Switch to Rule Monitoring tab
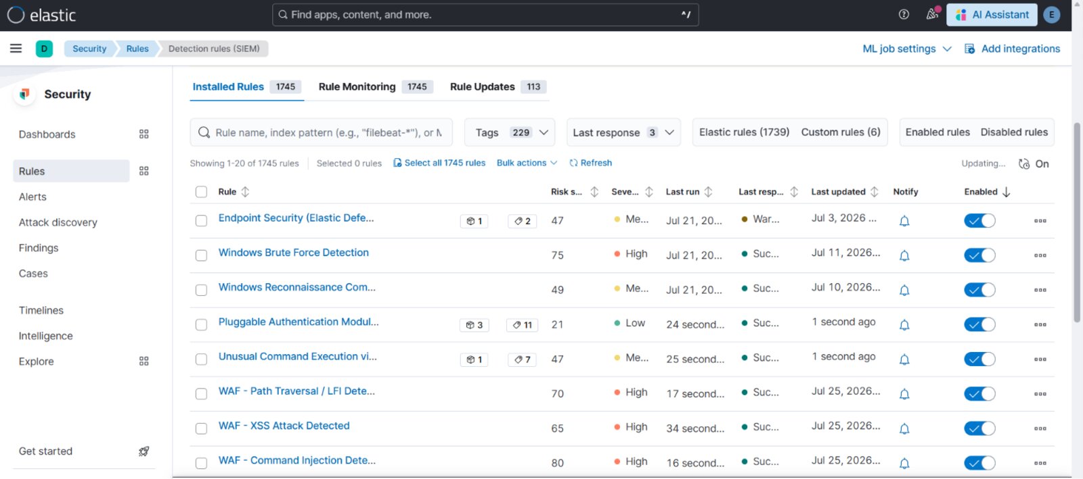The height and width of the screenshot is (479, 1083). click(376, 86)
